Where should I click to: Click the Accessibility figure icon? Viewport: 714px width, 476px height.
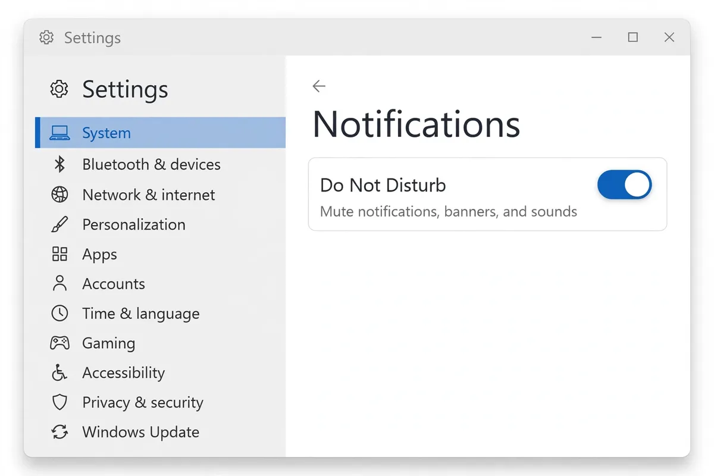point(59,372)
